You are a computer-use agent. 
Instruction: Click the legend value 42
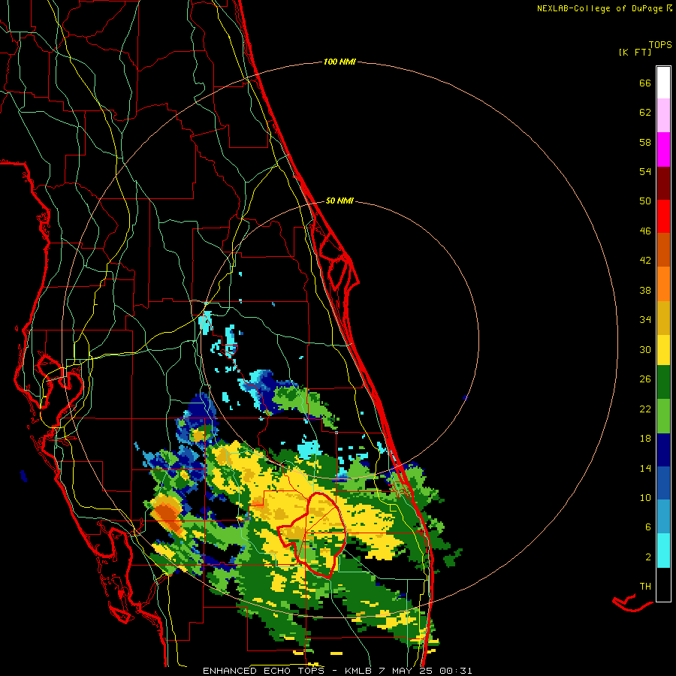(645, 261)
